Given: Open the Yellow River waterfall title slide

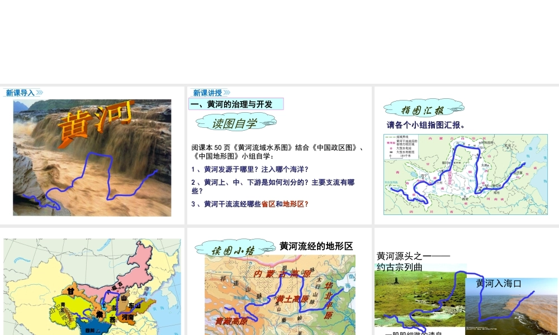Looking at the screenshot, I should click(x=92, y=156).
